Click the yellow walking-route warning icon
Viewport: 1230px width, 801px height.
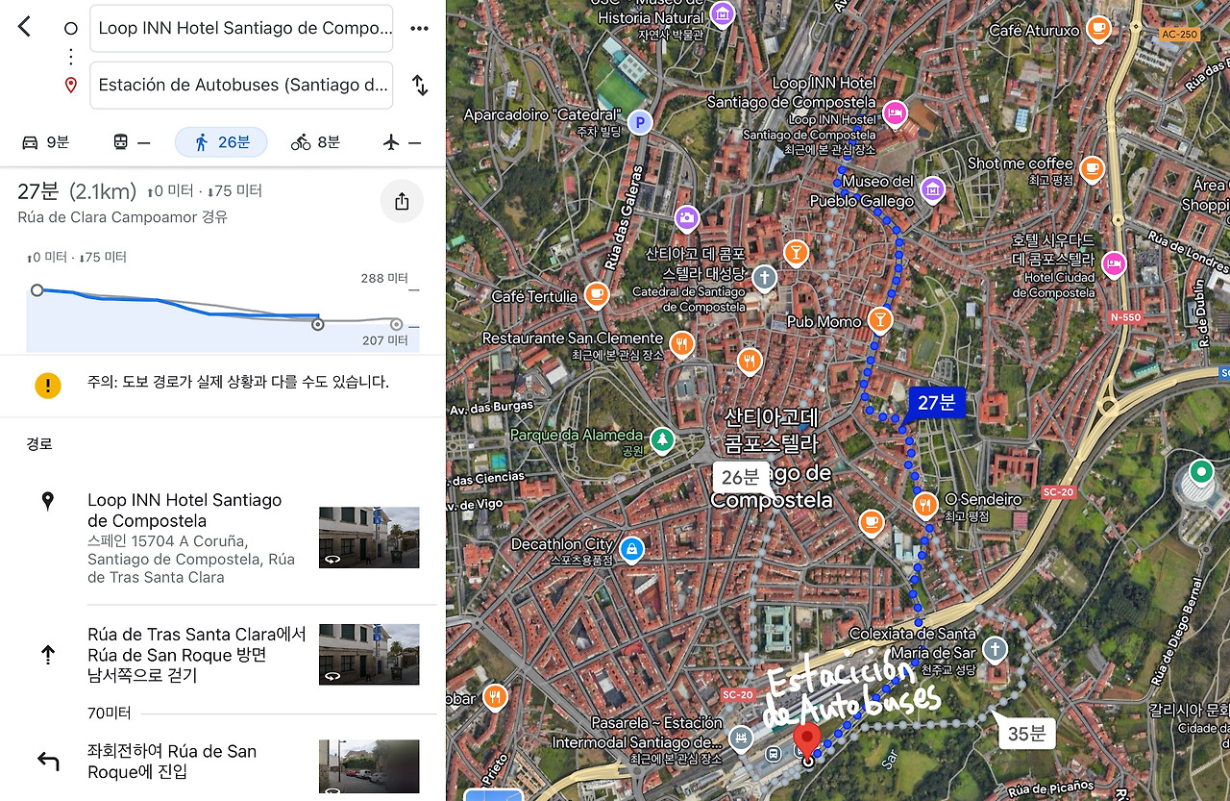pos(47,385)
